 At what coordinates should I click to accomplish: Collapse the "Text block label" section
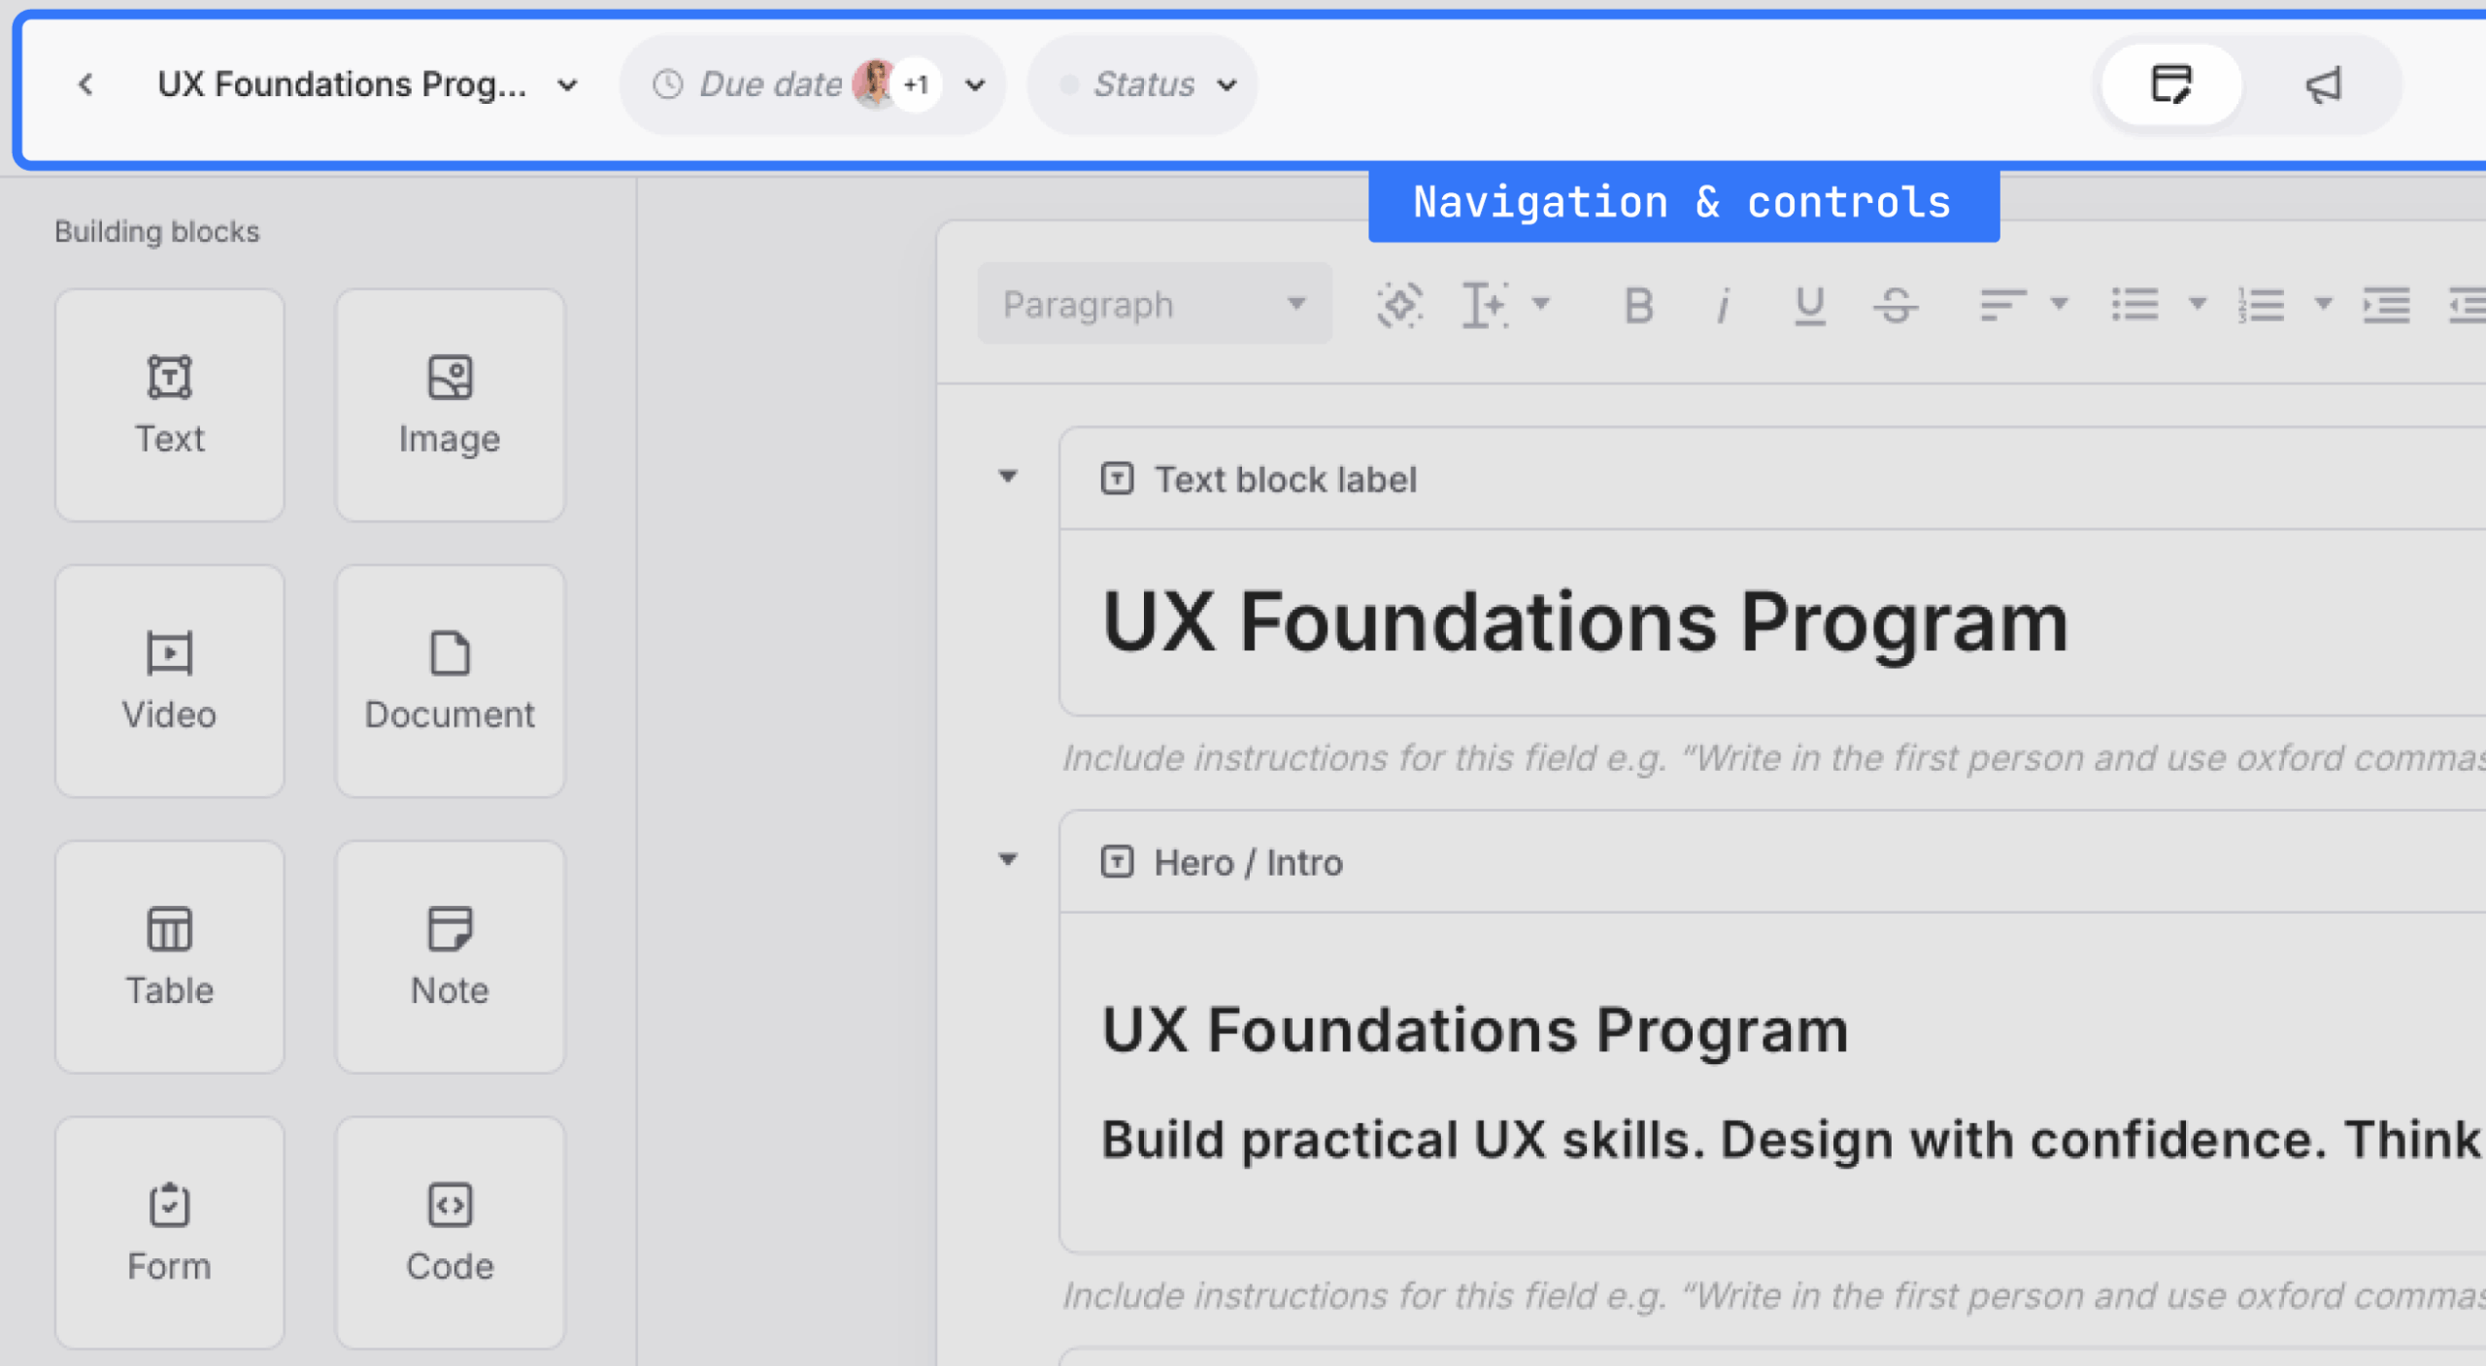click(1008, 476)
